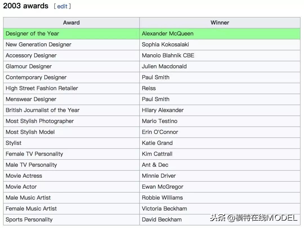The height and width of the screenshot is (228, 304).
Task: Click the Most Stylish Model award
Action: tap(30, 132)
